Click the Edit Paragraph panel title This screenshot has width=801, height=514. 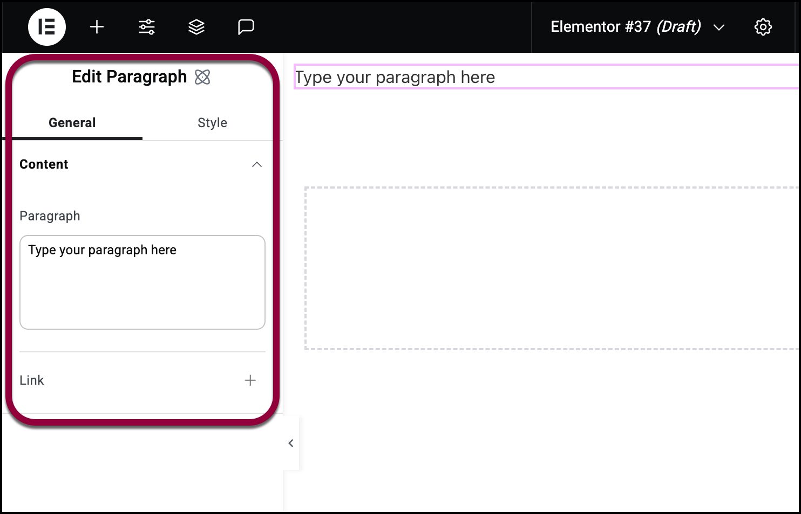point(130,77)
